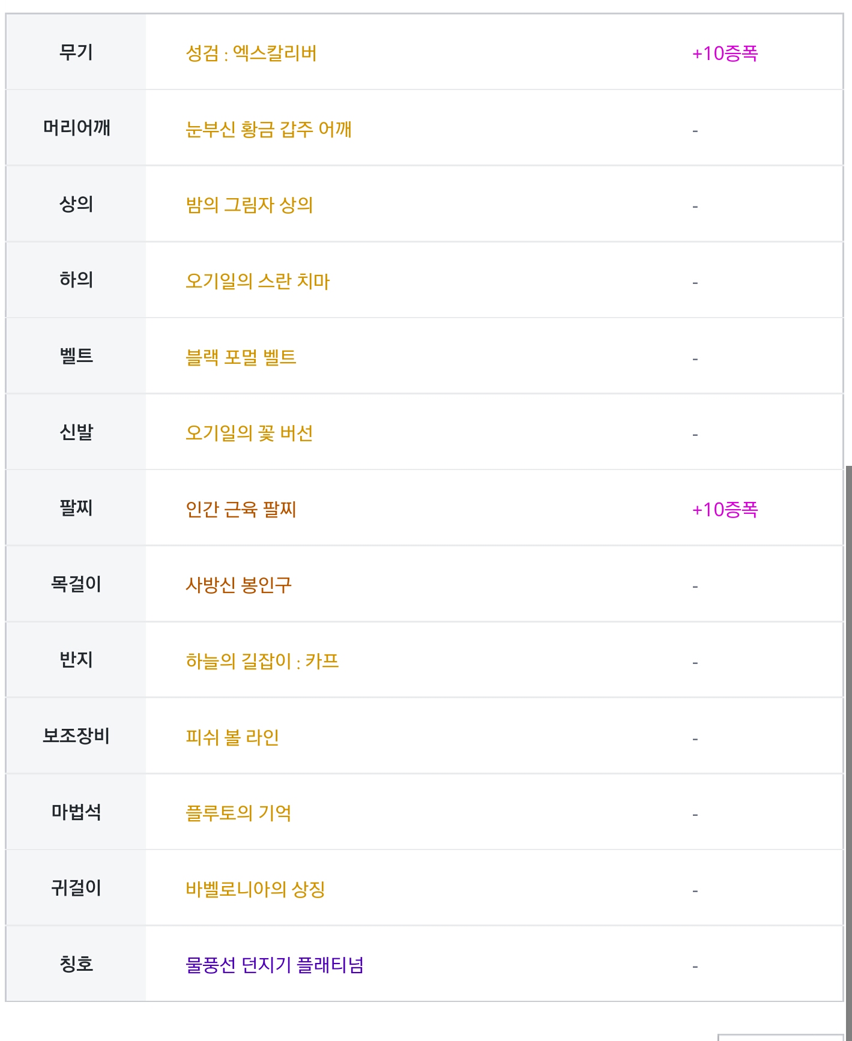Open the 성검 : 엑스칼리버 weapon link
This screenshot has height=1041, width=852.
click(251, 53)
